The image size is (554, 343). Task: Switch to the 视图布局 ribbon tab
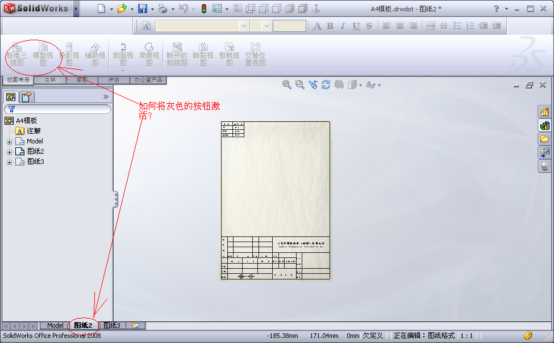tap(18, 80)
